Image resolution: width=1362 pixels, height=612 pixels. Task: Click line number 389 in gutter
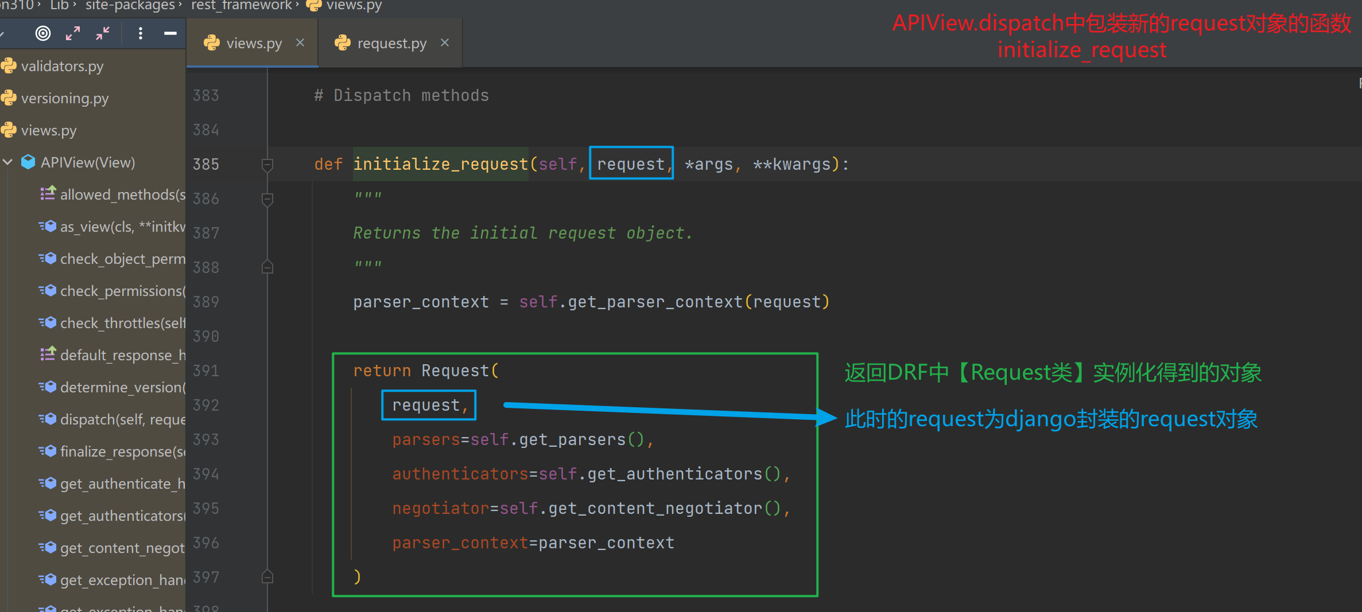click(x=206, y=302)
